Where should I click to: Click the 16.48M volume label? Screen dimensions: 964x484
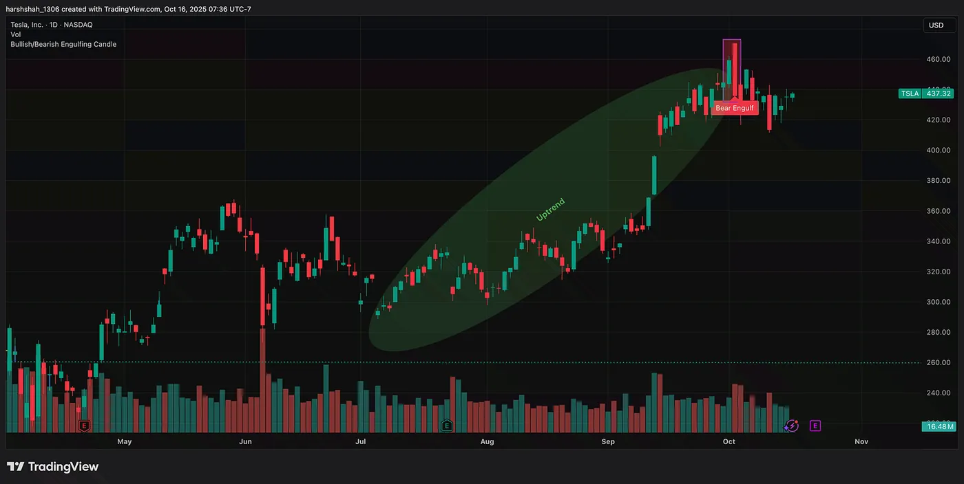click(939, 426)
